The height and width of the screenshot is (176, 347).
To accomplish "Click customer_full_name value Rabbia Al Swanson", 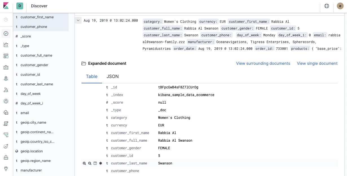I will tap(175, 141).
